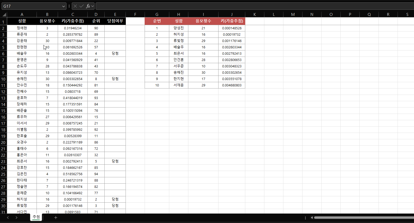Screen dimensions: 414x223
Task: Click the next sheet navigation arrow
Action: pyautogui.click(x=16, y=217)
